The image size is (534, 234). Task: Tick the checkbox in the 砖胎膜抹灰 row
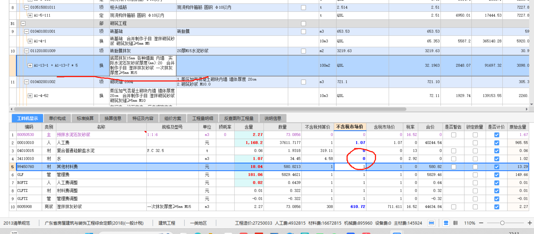(x=303, y=51)
